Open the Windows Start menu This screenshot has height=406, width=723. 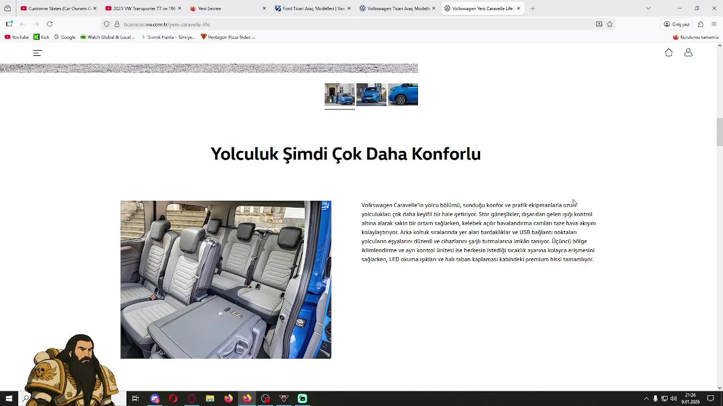point(8,399)
